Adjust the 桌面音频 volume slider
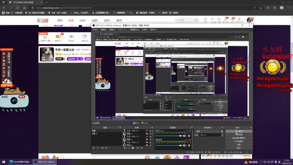Screen dimensions: 293x165 [x=168, y=145]
